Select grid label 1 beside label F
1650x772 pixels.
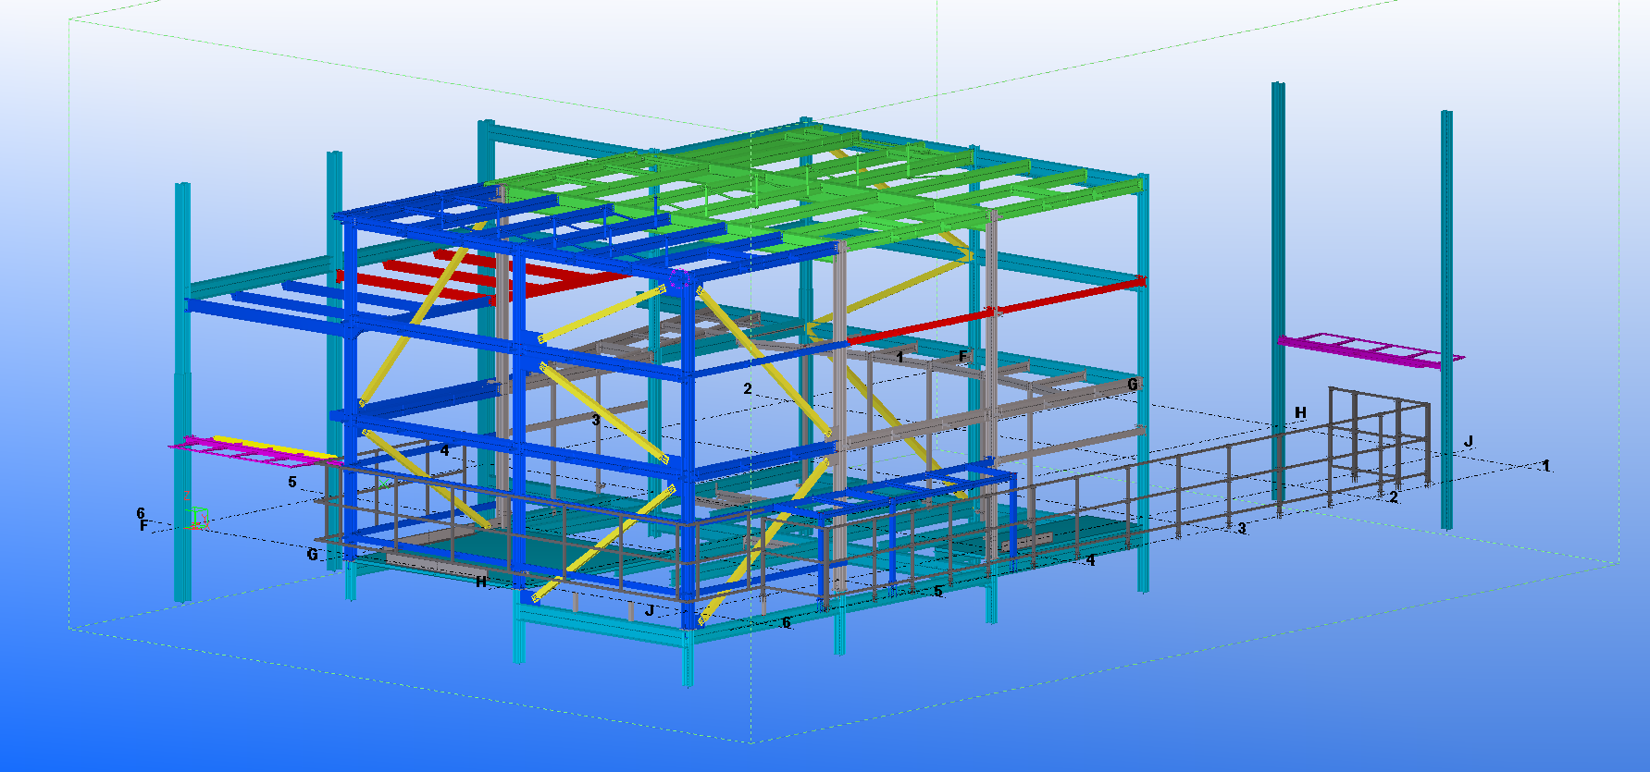coord(899,357)
